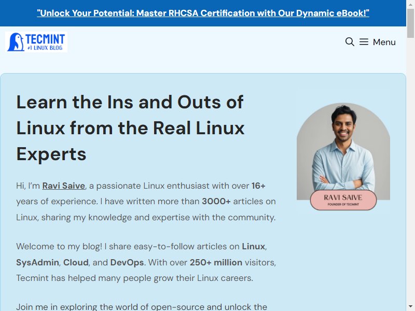The height and width of the screenshot is (311, 415).
Task: Click the scrollbar down arrow
Action: [410, 307]
